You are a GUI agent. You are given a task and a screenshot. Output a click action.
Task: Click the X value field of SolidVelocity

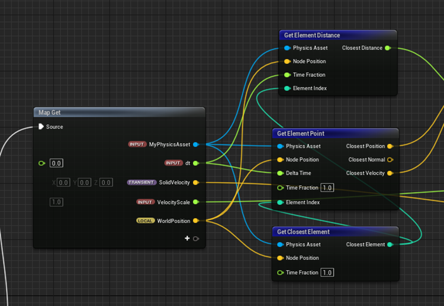pyautogui.click(x=63, y=182)
